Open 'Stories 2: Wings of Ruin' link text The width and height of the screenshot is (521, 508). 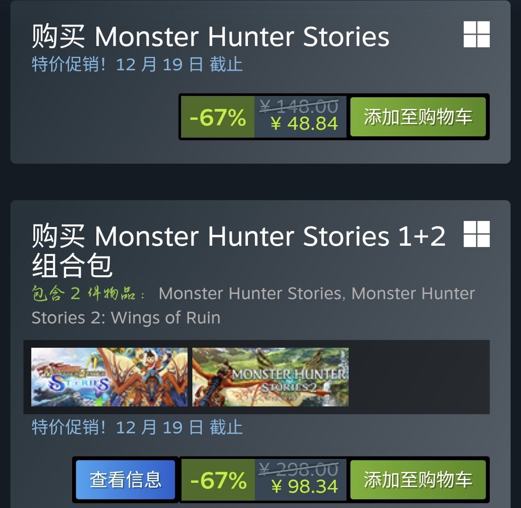pyautogui.click(x=126, y=318)
